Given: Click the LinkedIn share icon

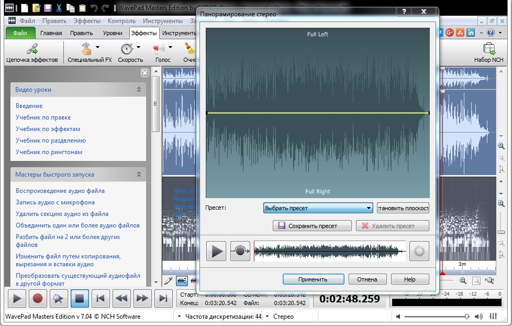Looking at the screenshot, I should coord(471,32).
